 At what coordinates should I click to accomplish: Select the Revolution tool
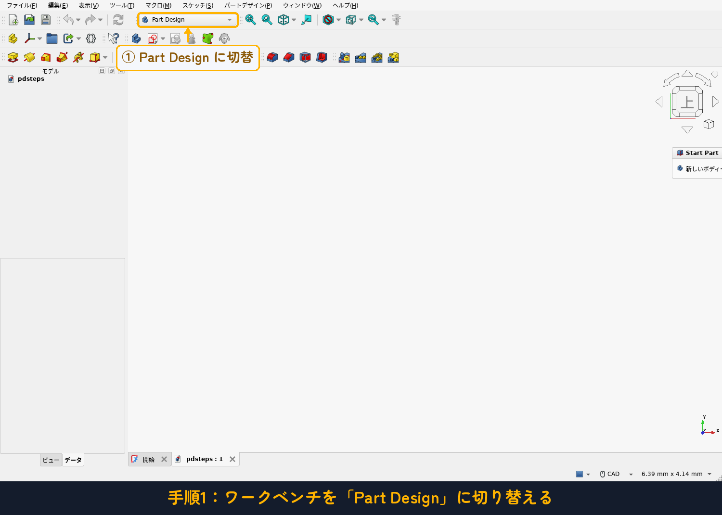(29, 58)
